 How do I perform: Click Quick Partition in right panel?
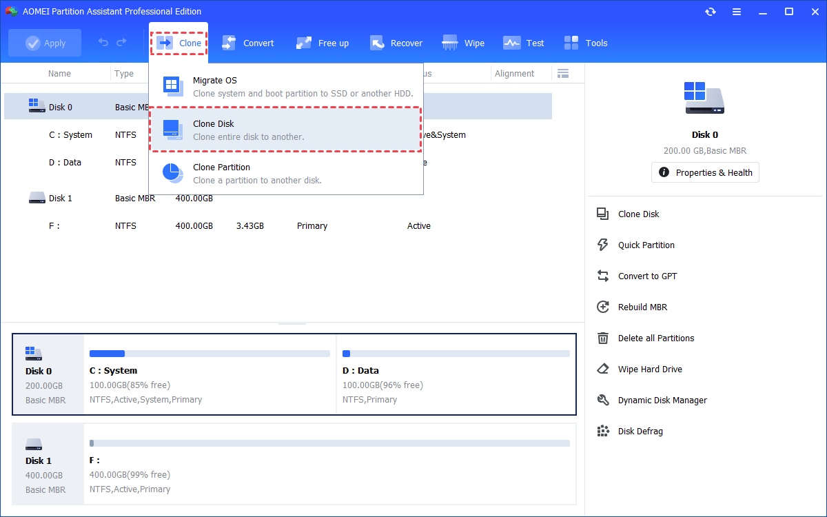coord(646,245)
